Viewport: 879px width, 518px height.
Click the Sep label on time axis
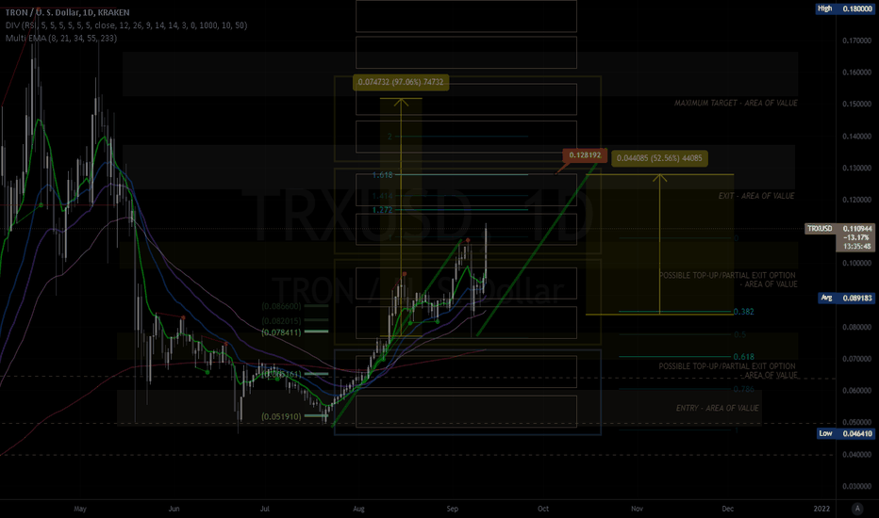pyautogui.click(x=453, y=509)
